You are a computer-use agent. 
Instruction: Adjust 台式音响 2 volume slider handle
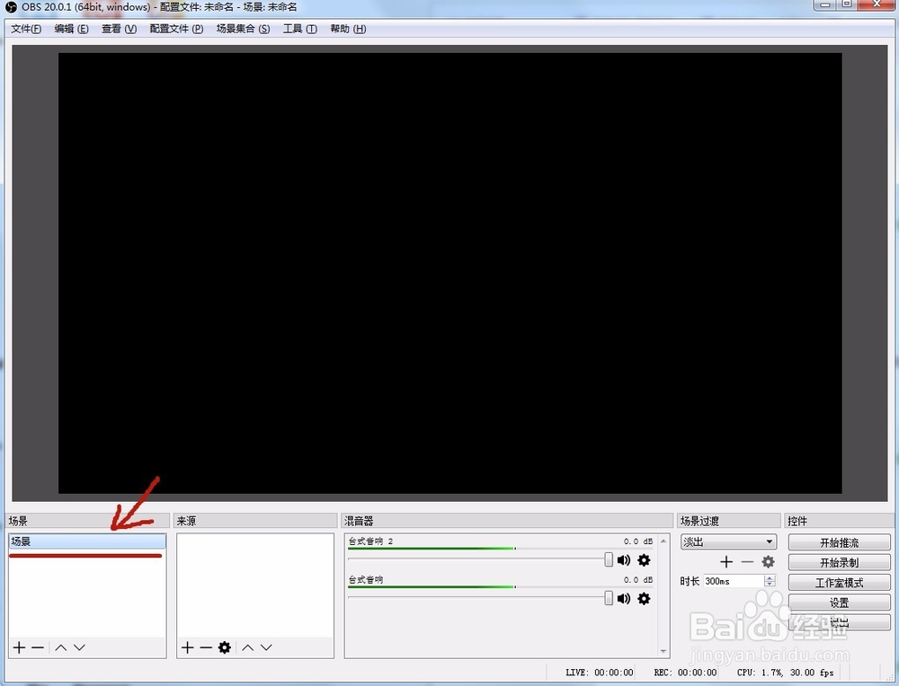pyautogui.click(x=609, y=559)
